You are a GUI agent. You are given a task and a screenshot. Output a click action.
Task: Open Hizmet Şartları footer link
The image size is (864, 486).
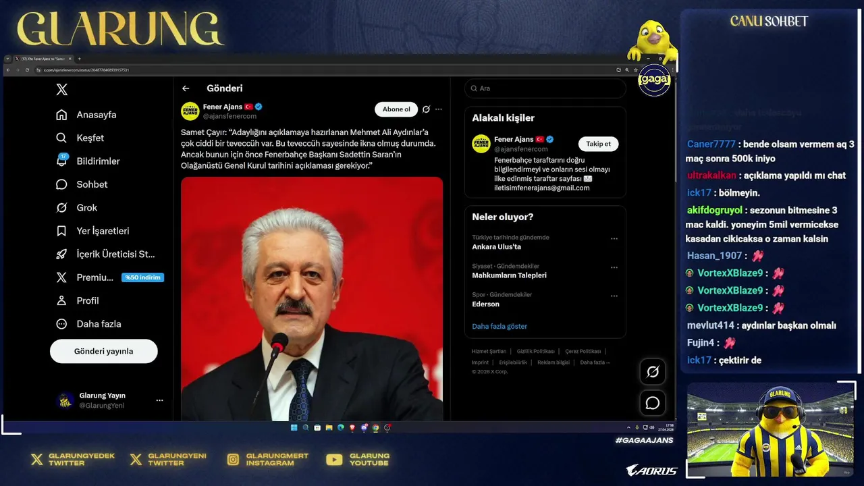coord(489,352)
